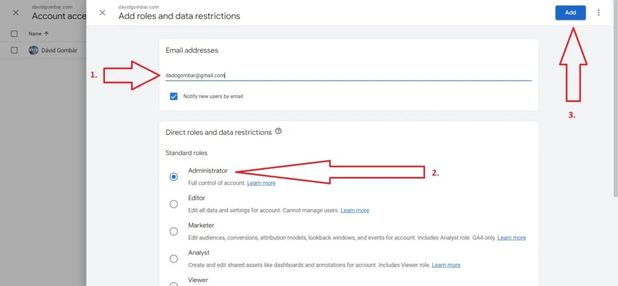The image size is (618, 286).
Task: Open Learn more link for Analyst role
Action: (x=446, y=265)
